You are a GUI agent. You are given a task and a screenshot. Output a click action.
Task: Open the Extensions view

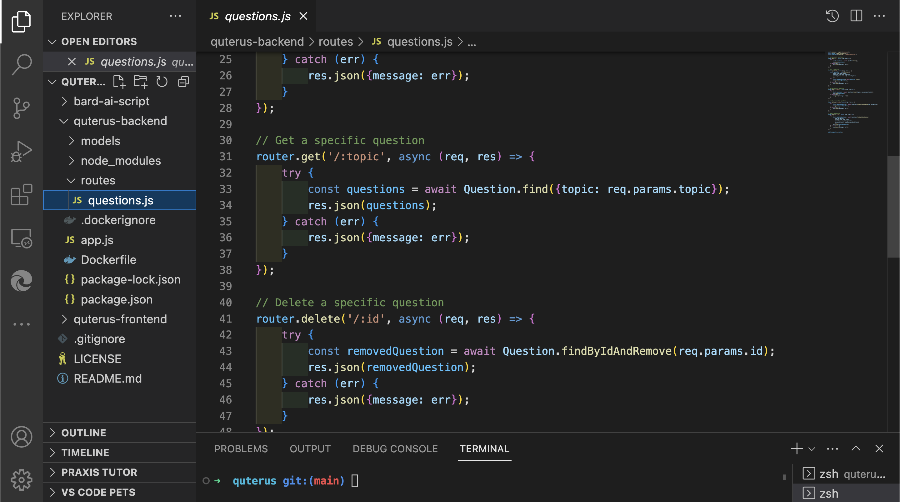pyautogui.click(x=21, y=194)
